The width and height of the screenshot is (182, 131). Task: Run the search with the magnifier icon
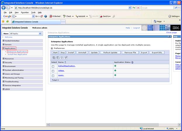(x=176, y=8)
